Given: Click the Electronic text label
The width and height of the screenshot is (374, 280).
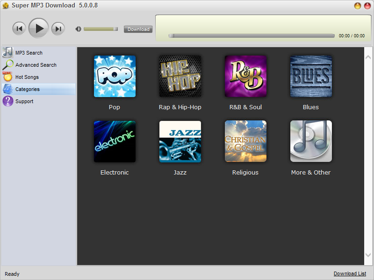Looking at the screenshot, I should 115,173.
